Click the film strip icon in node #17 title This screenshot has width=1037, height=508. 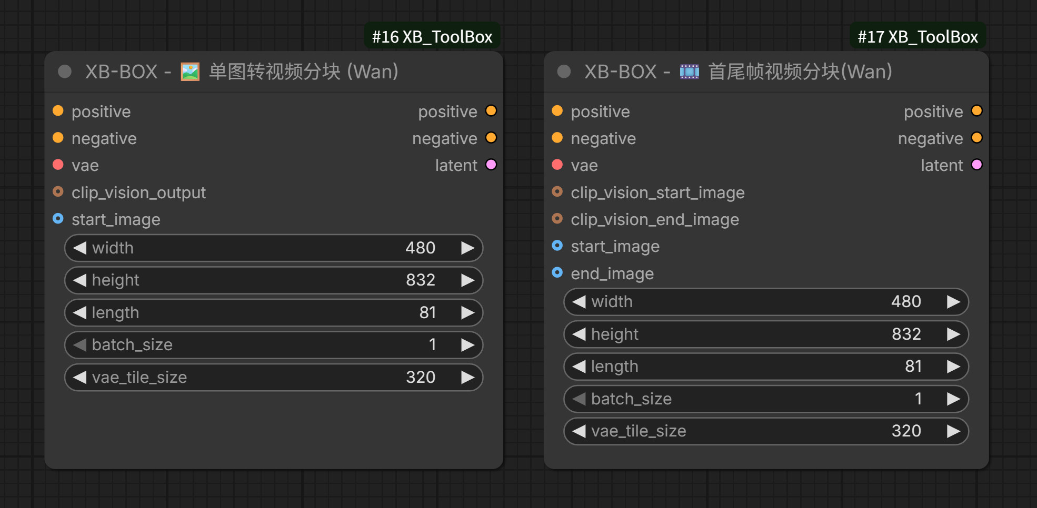(689, 72)
